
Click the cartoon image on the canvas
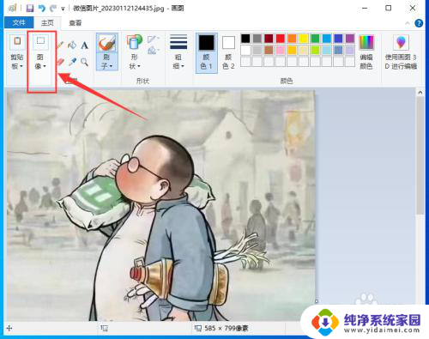[161, 205]
